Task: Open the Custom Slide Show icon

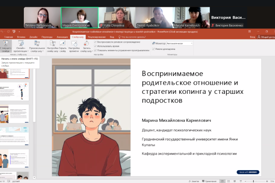Action: pos(37,45)
